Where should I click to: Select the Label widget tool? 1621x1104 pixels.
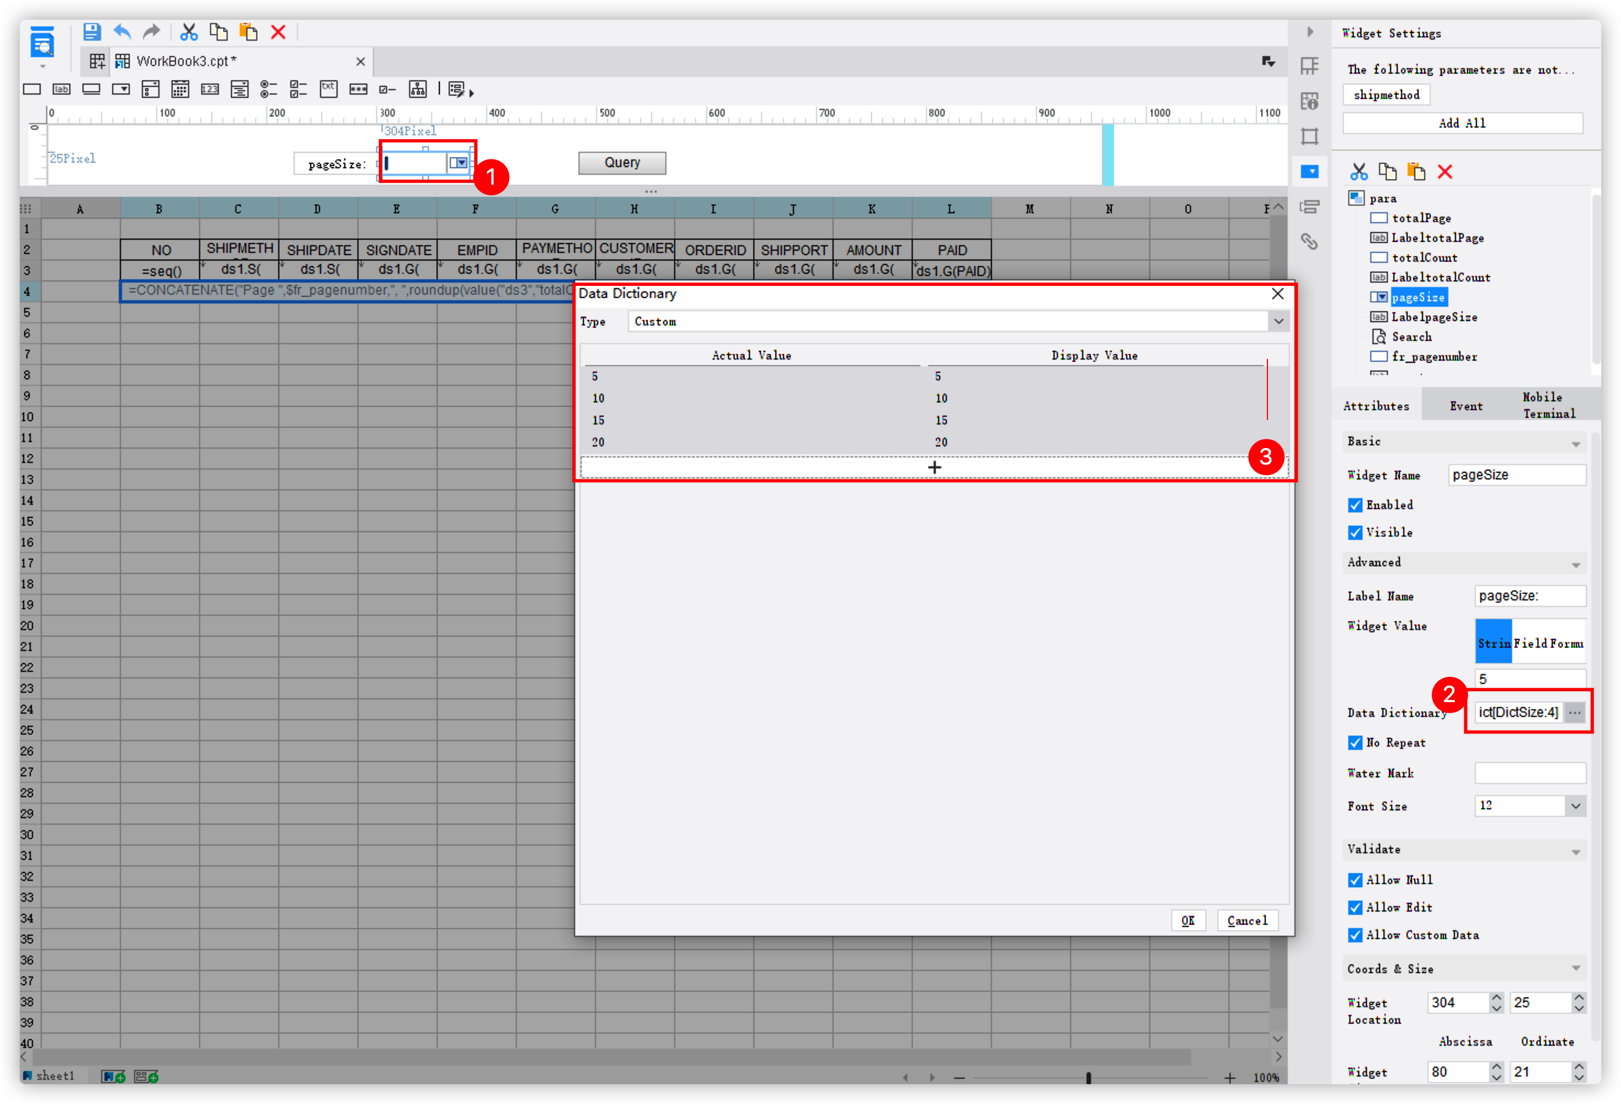click(x=62, y=89)
